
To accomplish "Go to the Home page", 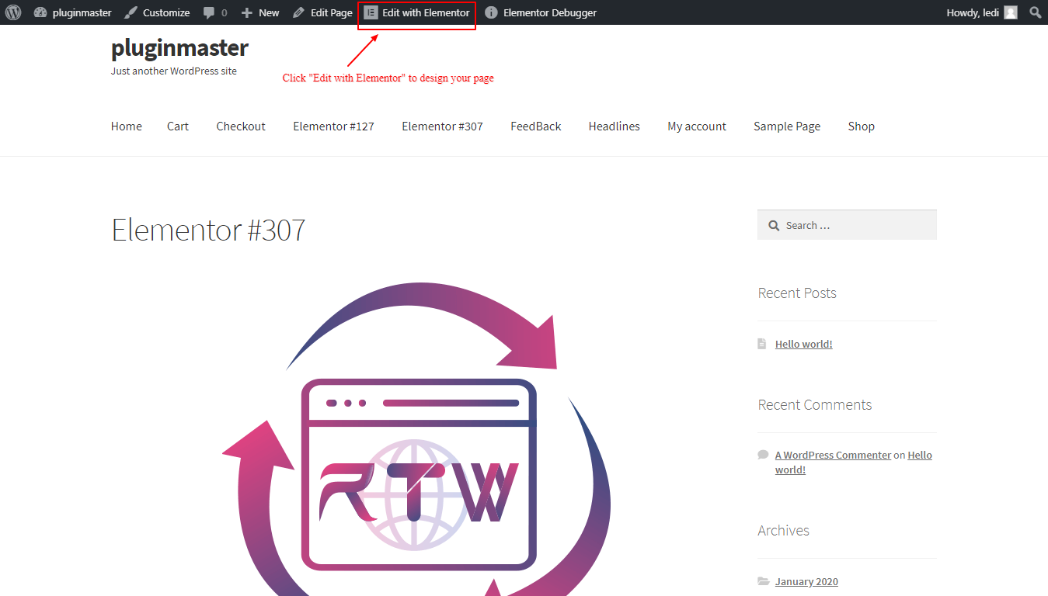I will pyautogui.click(x=127, y=126).
